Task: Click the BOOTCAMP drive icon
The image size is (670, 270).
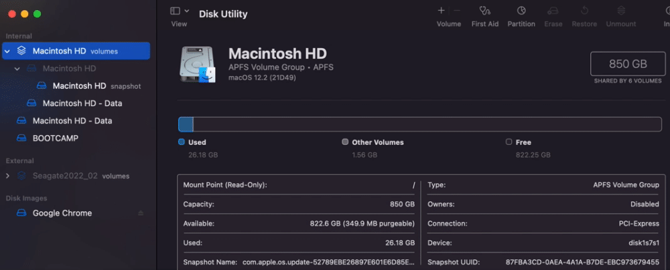Action: (21, 138)
